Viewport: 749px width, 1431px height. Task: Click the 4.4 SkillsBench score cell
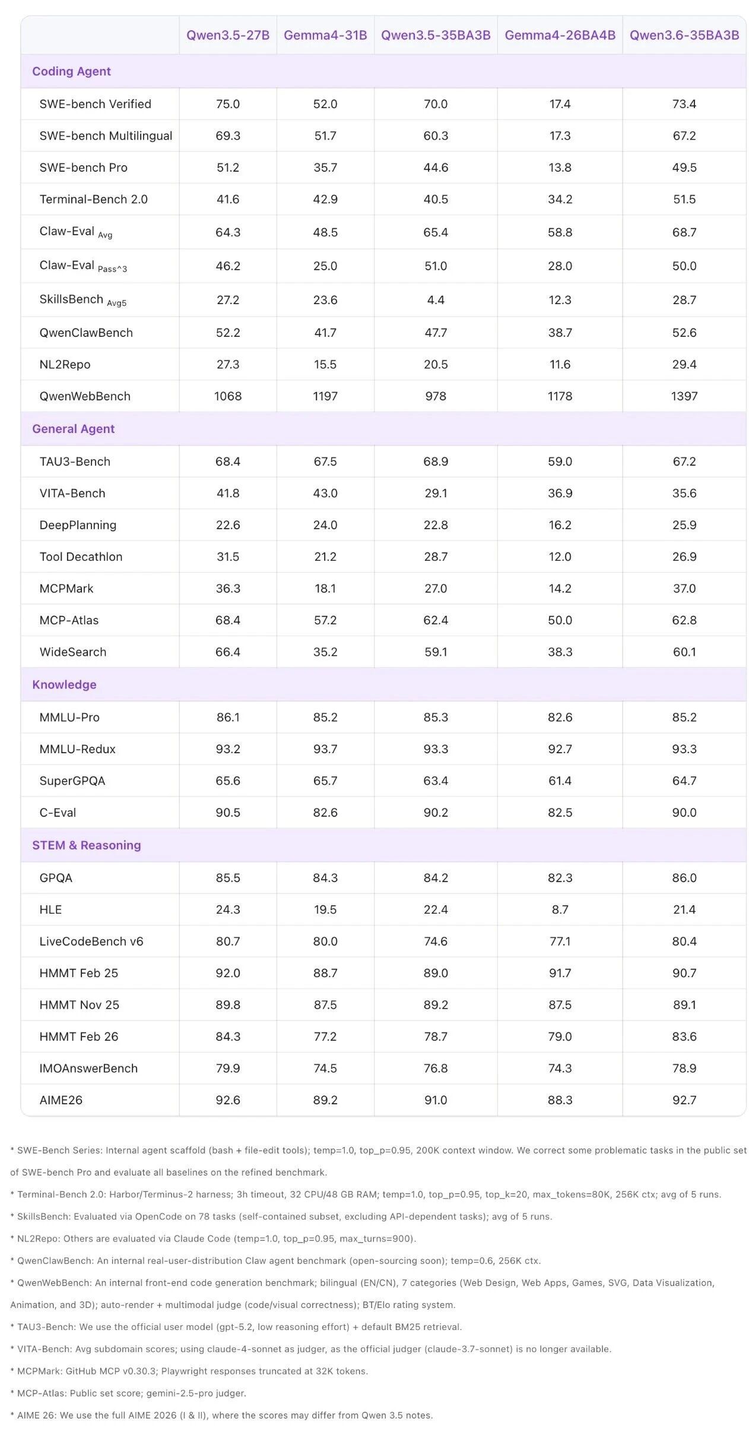436,300
